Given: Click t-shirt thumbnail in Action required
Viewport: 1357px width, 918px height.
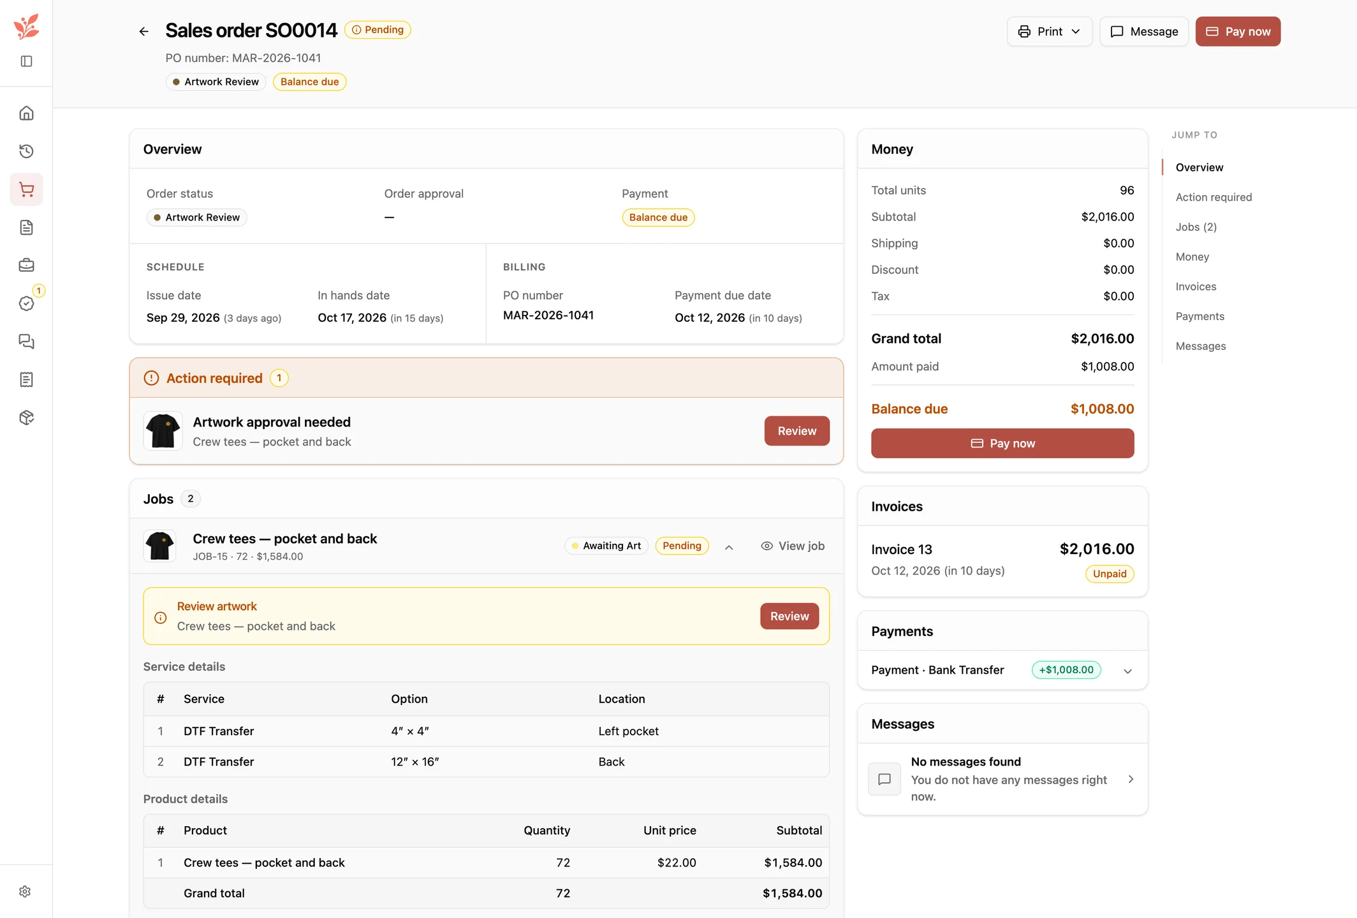Looking at the screenshot, I should (x=163, y=431).
